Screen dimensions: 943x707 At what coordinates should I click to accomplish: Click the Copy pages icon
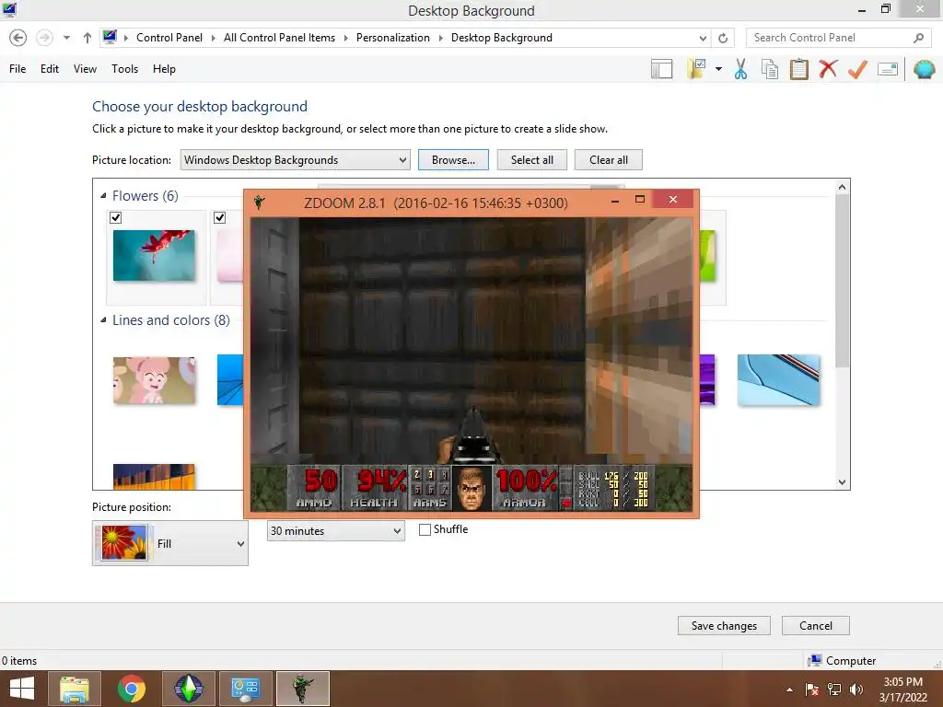770,69
